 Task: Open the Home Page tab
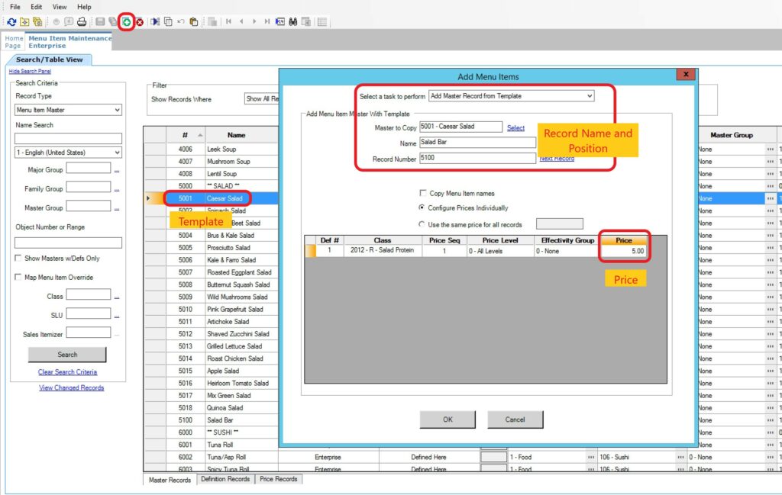14,42
